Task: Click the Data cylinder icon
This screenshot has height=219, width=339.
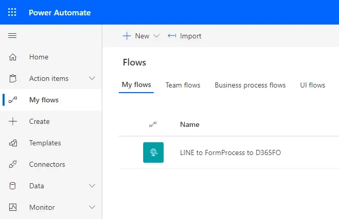Action: [x=13, y=186]
